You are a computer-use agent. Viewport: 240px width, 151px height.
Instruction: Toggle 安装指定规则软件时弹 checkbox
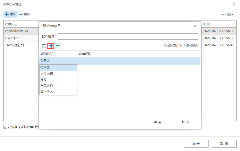pos(5,127)
